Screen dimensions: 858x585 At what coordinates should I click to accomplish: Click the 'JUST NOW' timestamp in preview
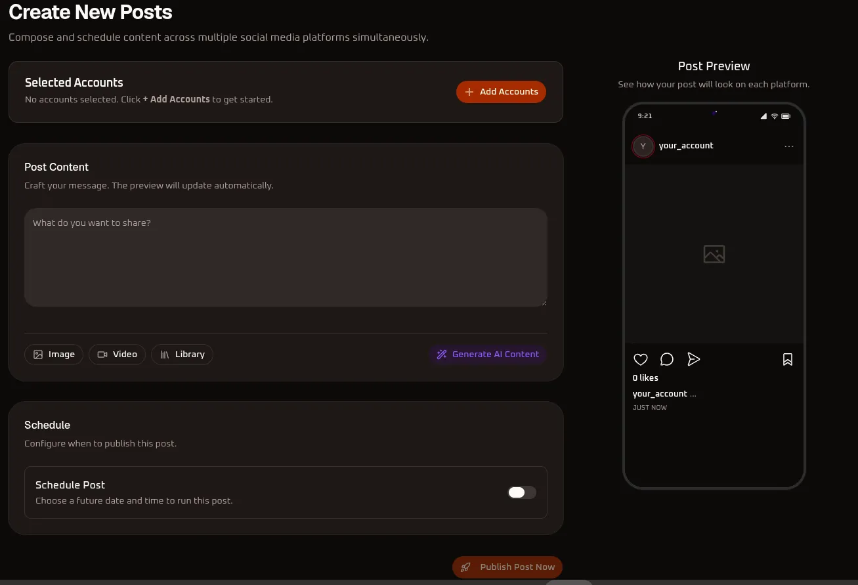tap(650, 408)
